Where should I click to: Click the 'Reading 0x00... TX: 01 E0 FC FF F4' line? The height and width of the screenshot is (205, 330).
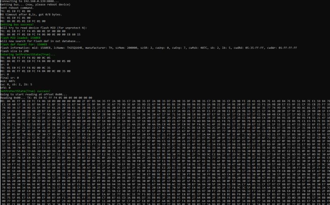pyautogui.click(x=46, y=98)
